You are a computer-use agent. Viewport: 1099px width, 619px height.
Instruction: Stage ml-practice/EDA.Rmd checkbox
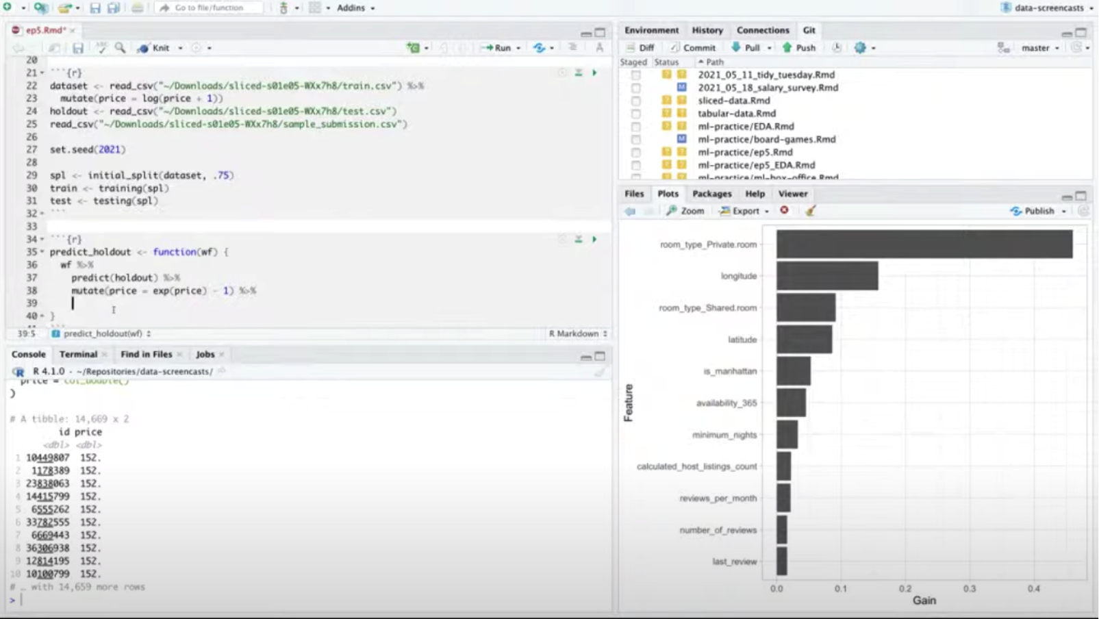(636, 127)
